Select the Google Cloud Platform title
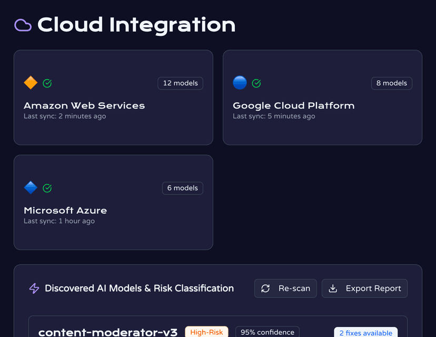The image size is (436, 337). 294,106
